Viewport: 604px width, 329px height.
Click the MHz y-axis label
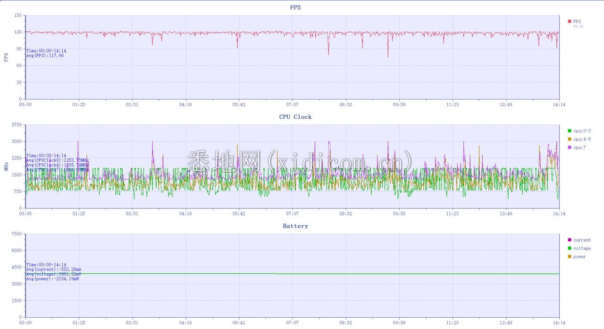(6, 166)
